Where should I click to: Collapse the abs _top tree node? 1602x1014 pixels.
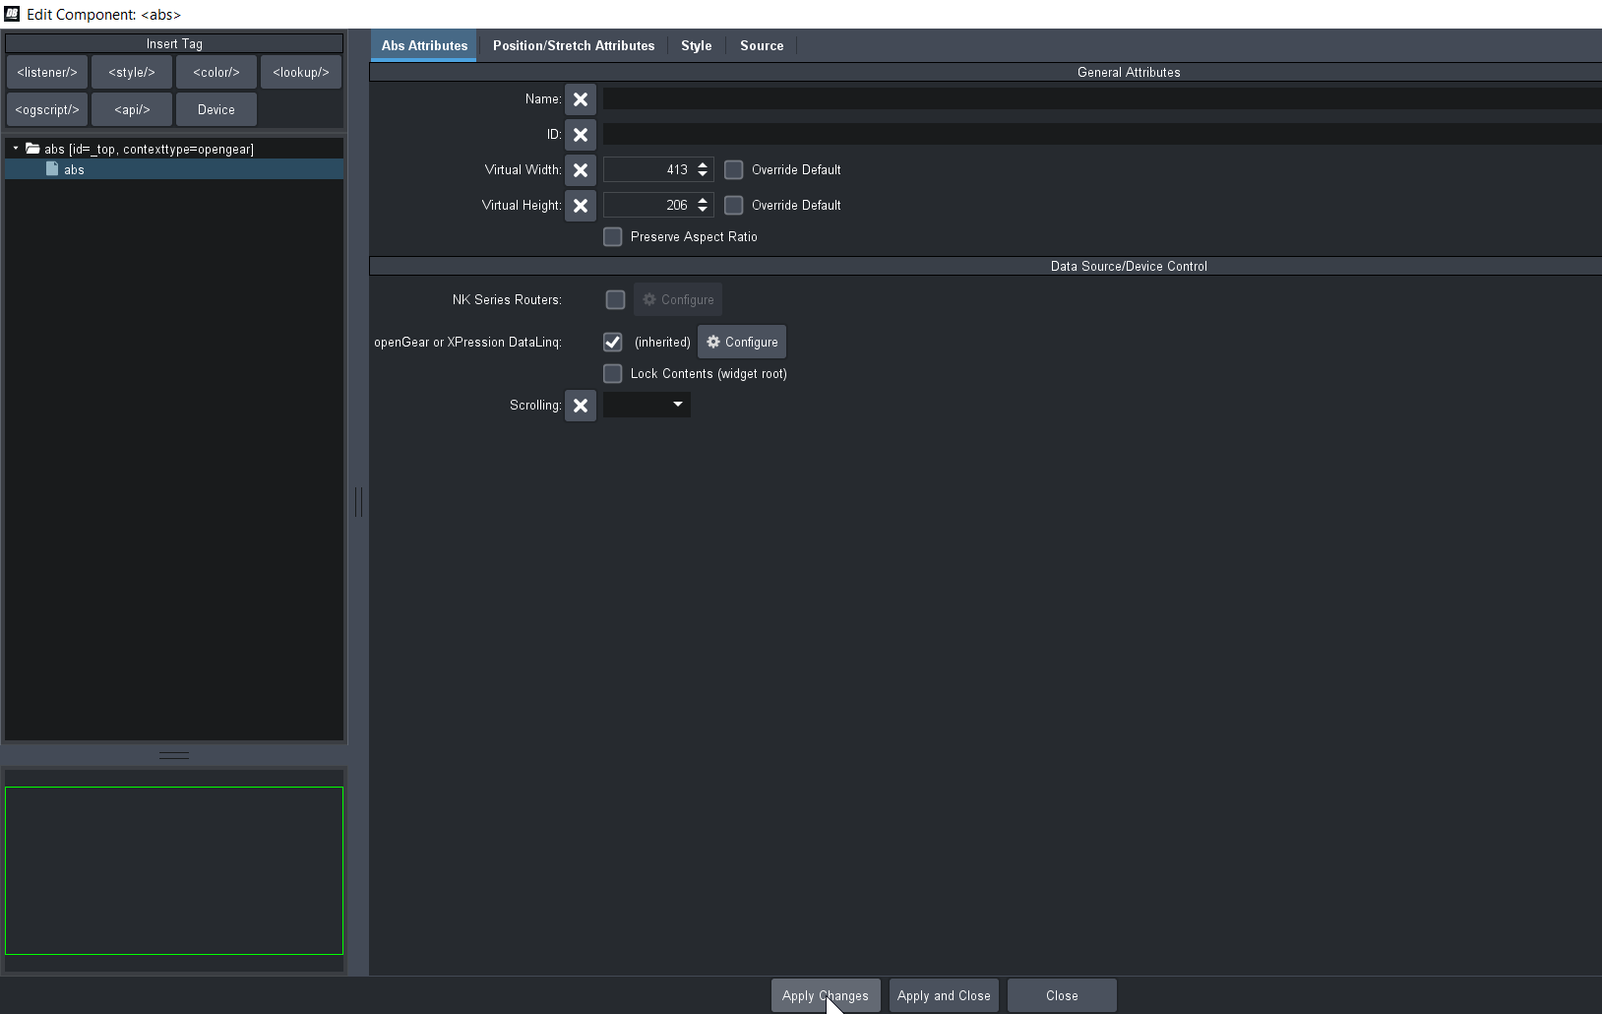pyautogui.click(x=16, y=149)
